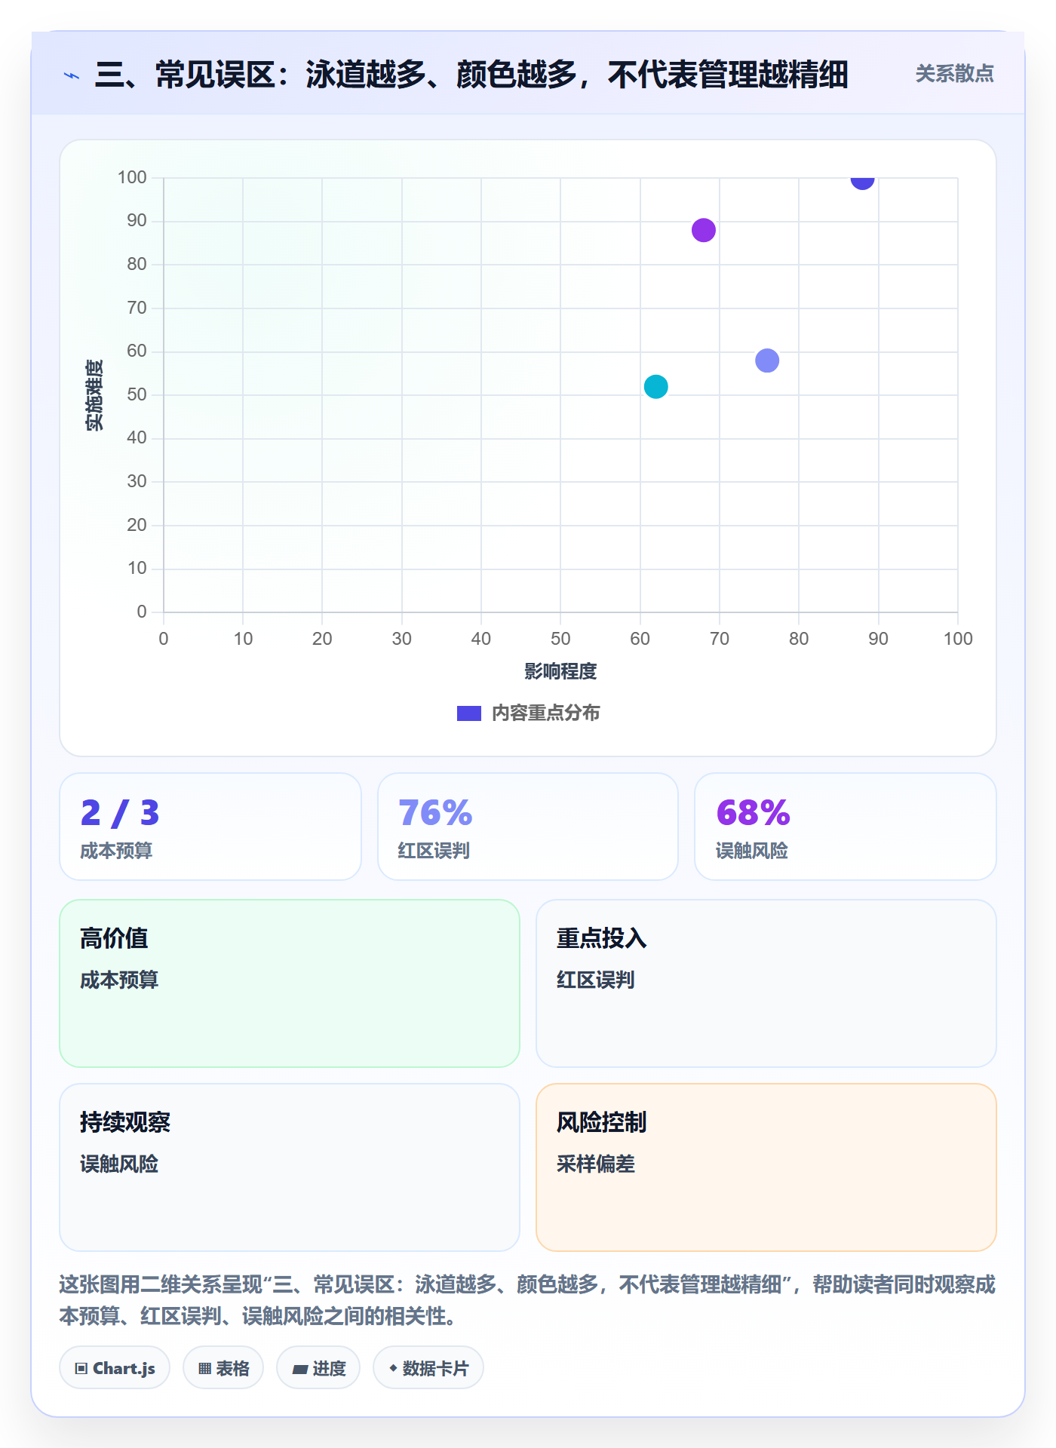The height and width of the screenshot is (1448, 1056).
Task: Click the 采样偏差 text in 风险控制
Action: [596, 1164]
